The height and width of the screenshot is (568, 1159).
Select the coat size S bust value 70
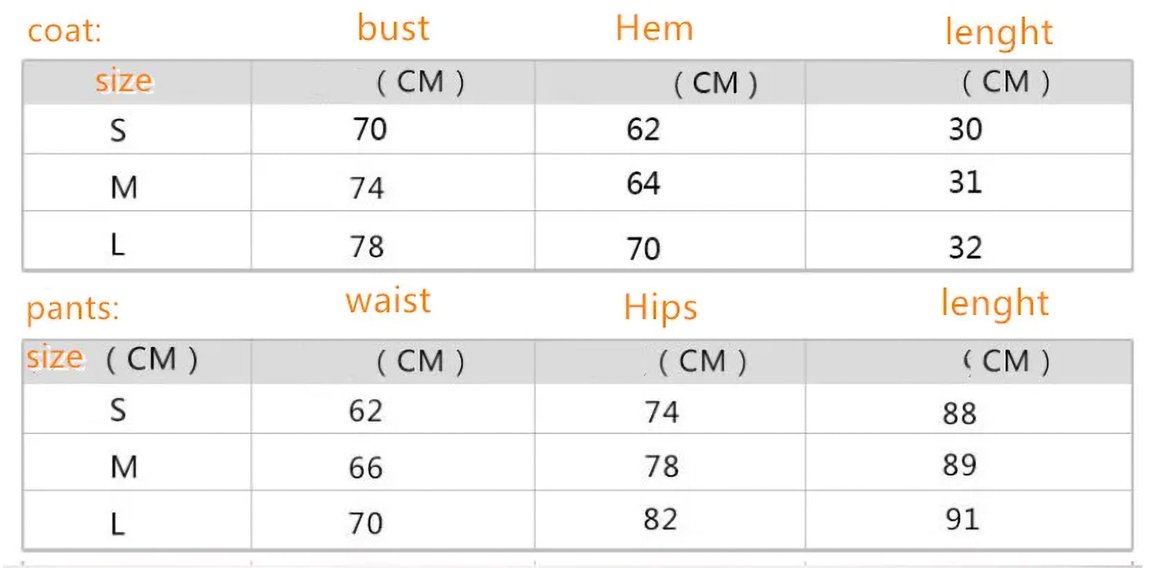[370, 130]
